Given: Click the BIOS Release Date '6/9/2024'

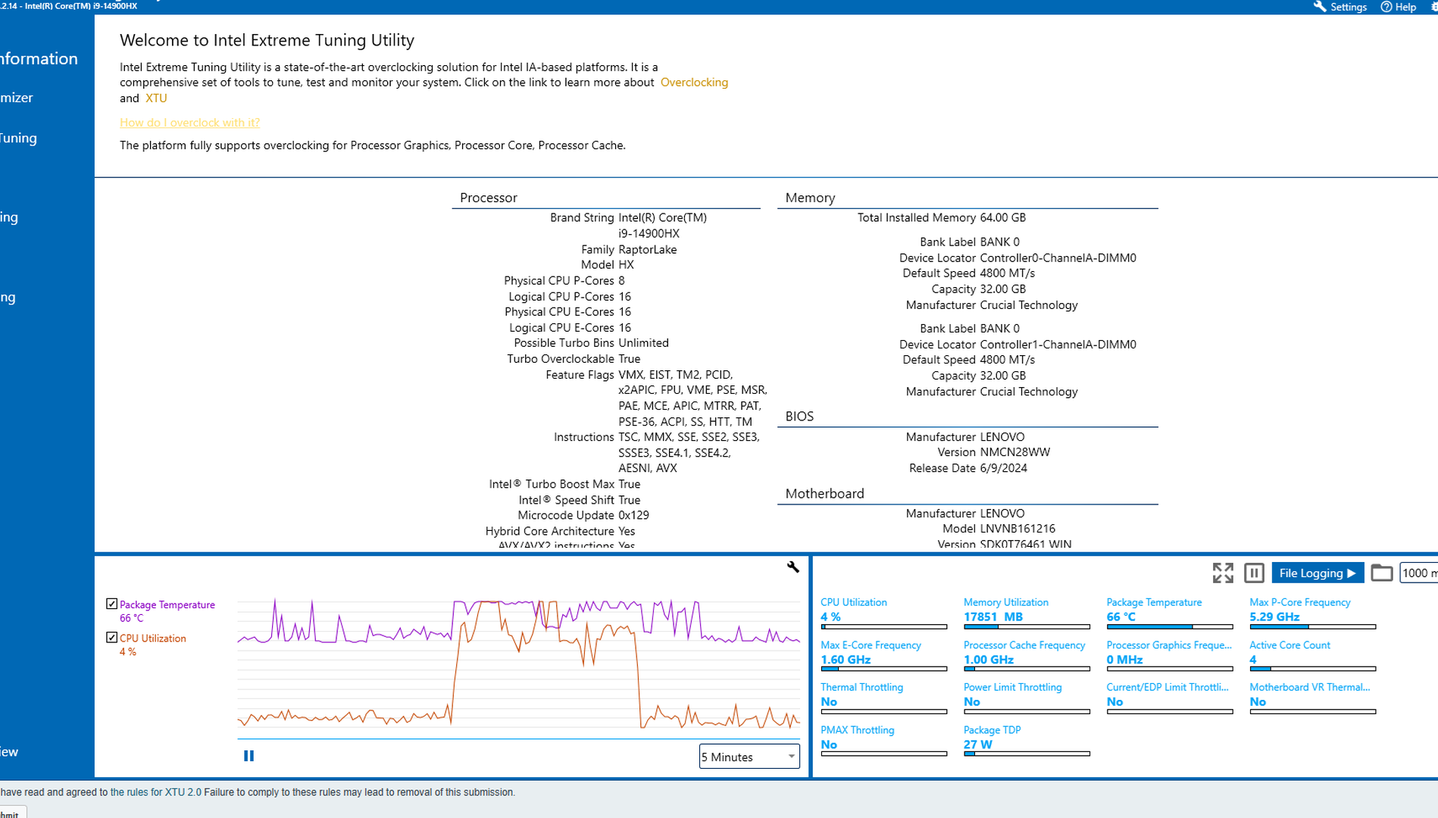Looking at the screenshot, I should (1004, 468).
